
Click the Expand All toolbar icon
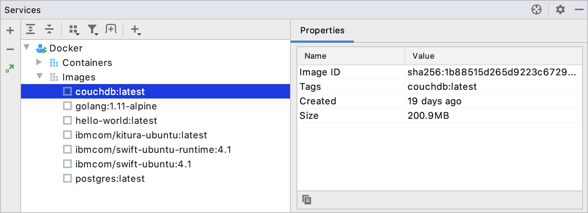31,29
